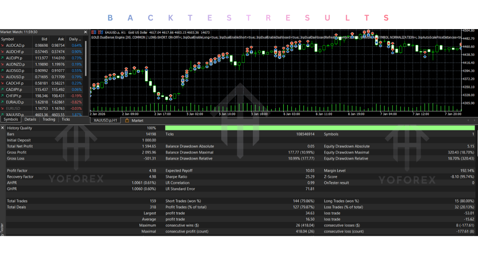Screen dimensions: 478x269
Task: Open the Market tab with bag icon
Action: pos(134,120)
